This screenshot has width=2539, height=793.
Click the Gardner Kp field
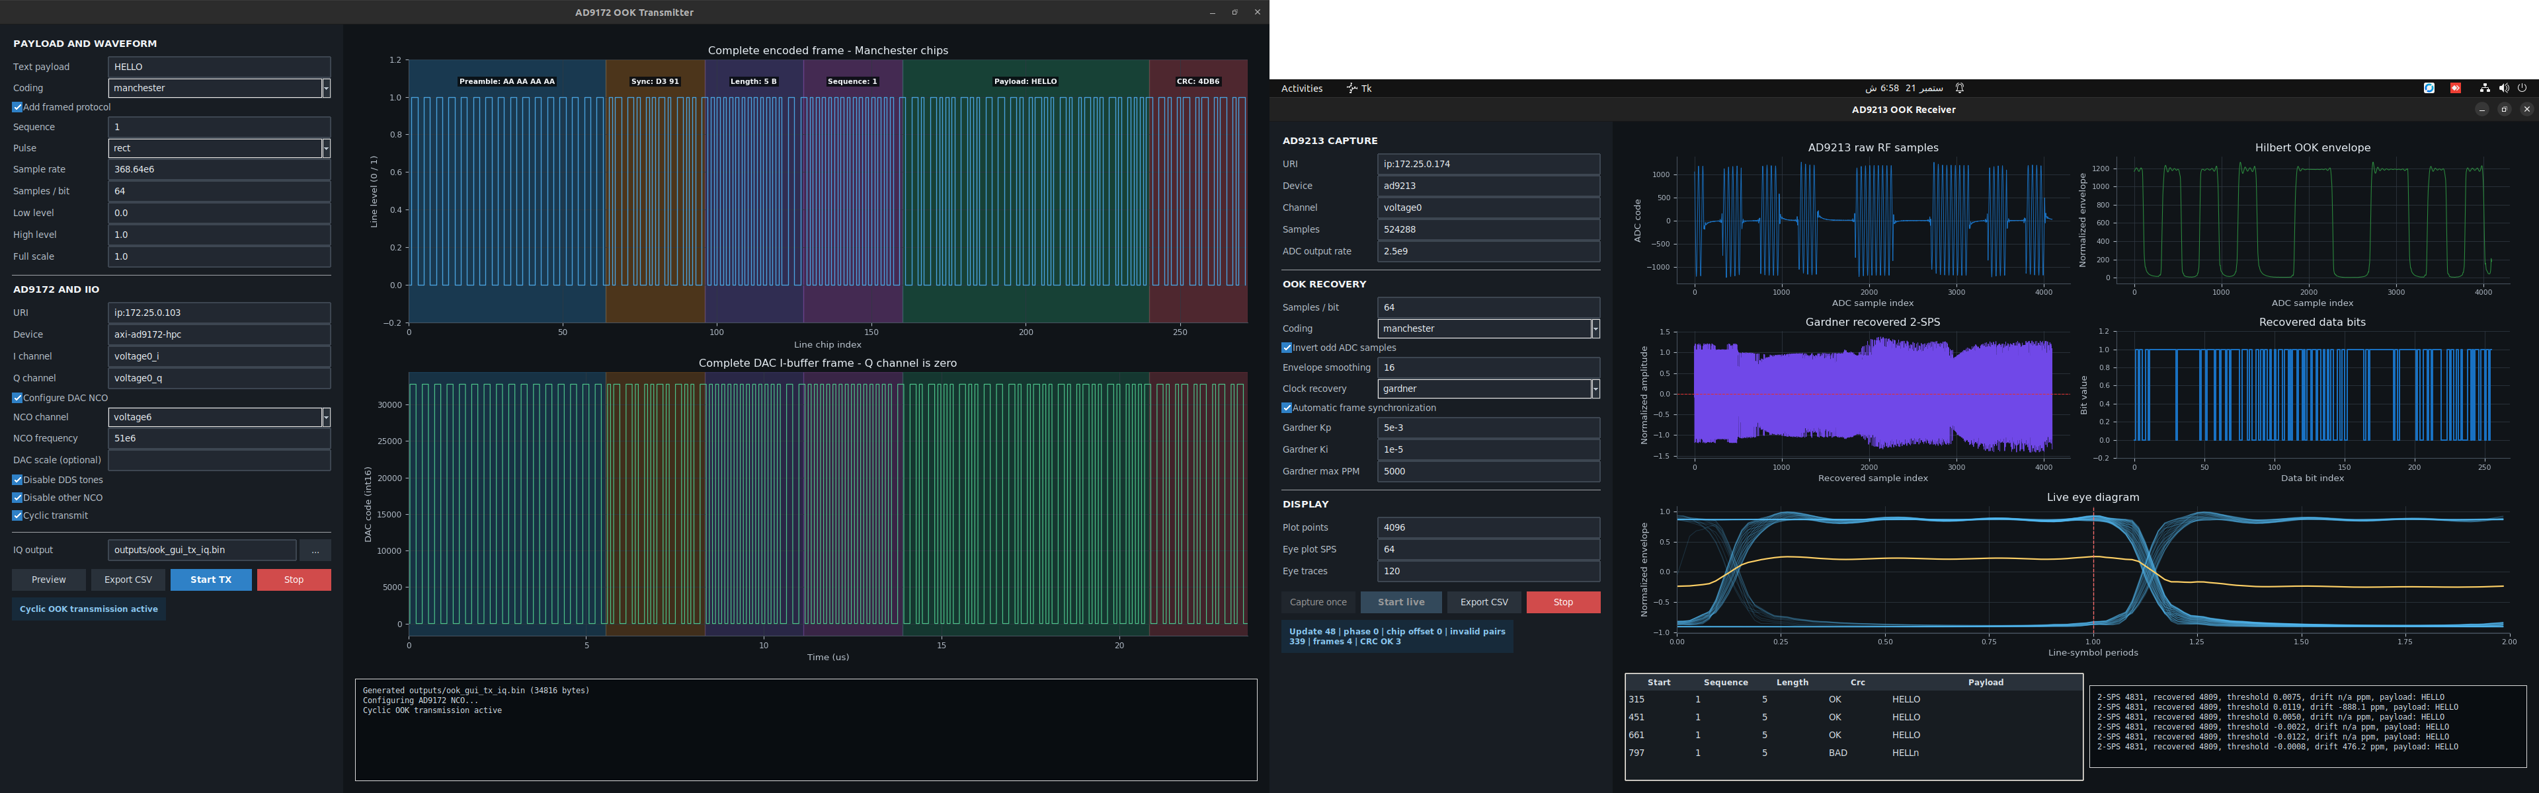click(1488, 428)
